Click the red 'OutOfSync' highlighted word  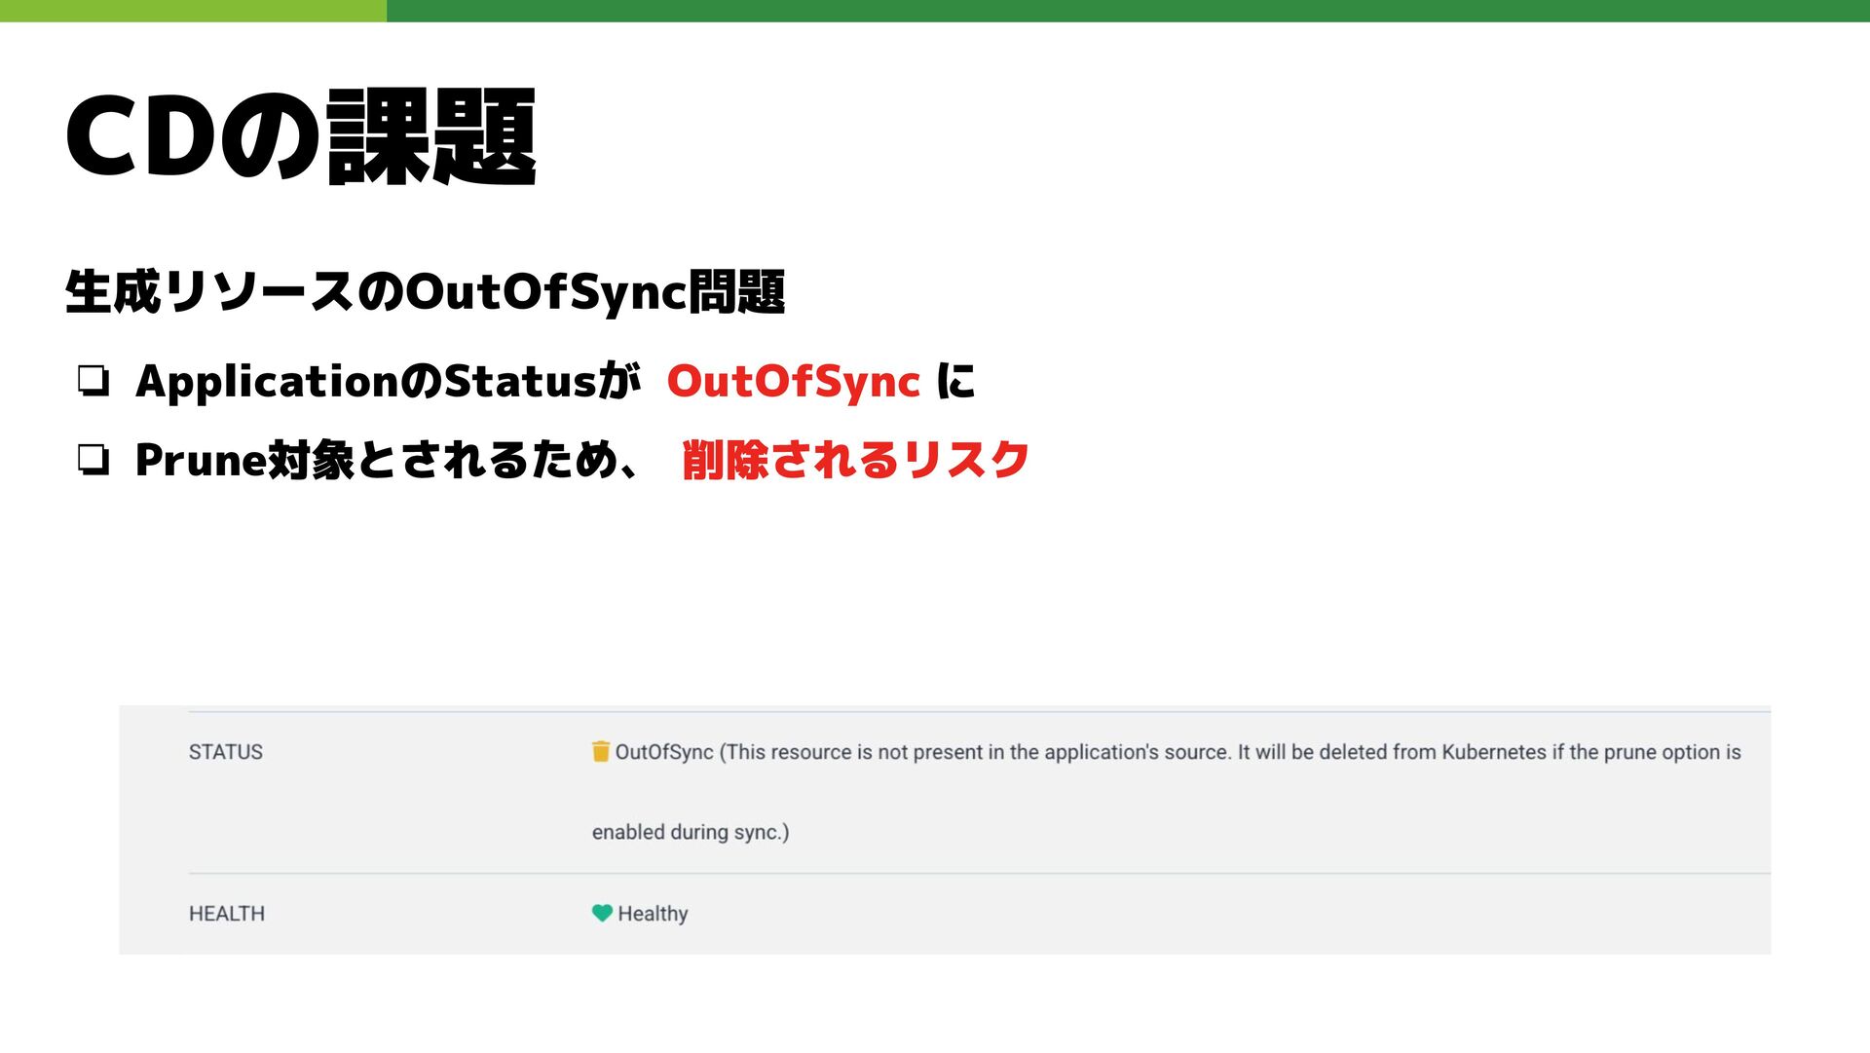pyautogui.click(x=793, y=382)
